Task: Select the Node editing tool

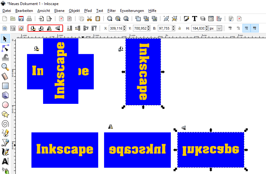Action: coord(5,48)
